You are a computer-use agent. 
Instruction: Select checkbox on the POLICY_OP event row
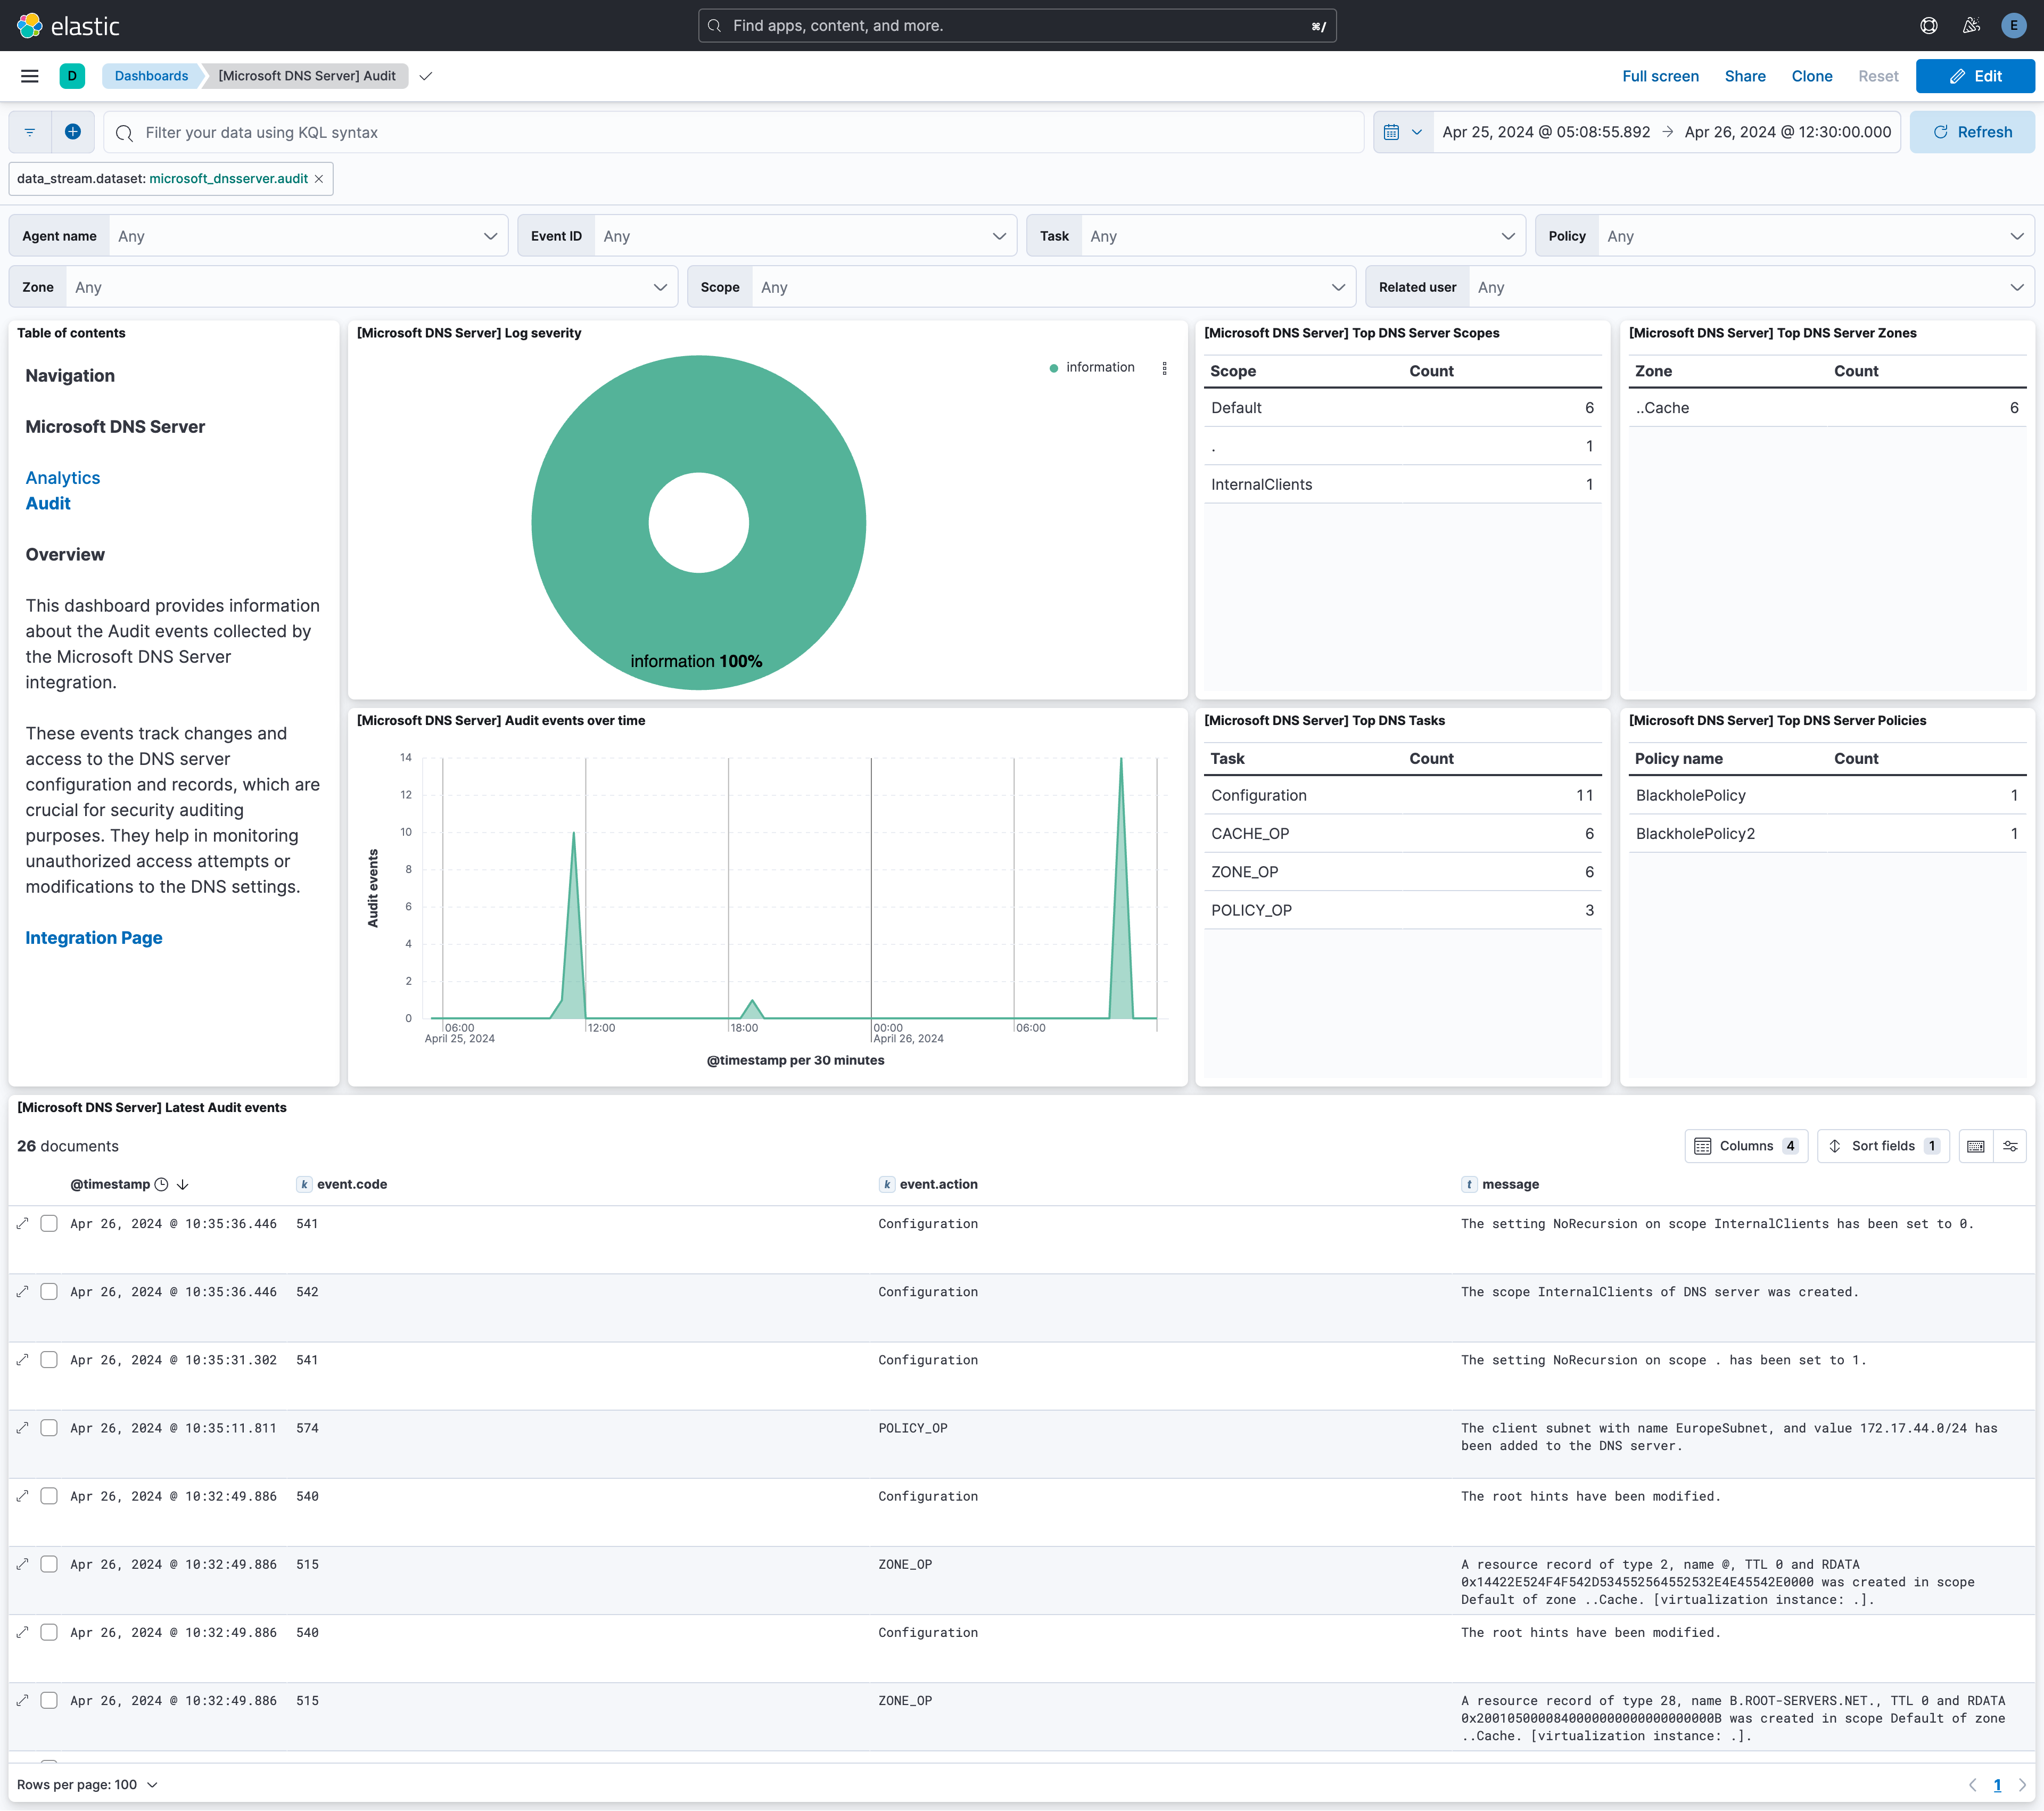click(x=49, y=1428)
